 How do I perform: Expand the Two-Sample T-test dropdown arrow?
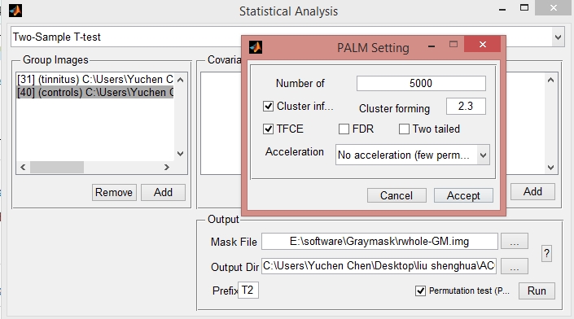tap(558, 37)
